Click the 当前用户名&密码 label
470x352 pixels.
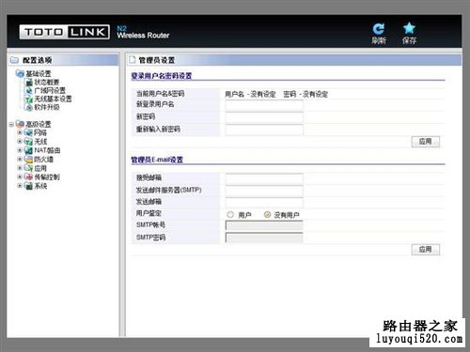(160, 94)
